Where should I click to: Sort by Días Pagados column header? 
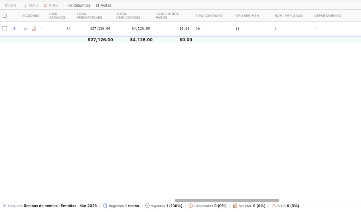pyautogui.click(x=57, y=16)
